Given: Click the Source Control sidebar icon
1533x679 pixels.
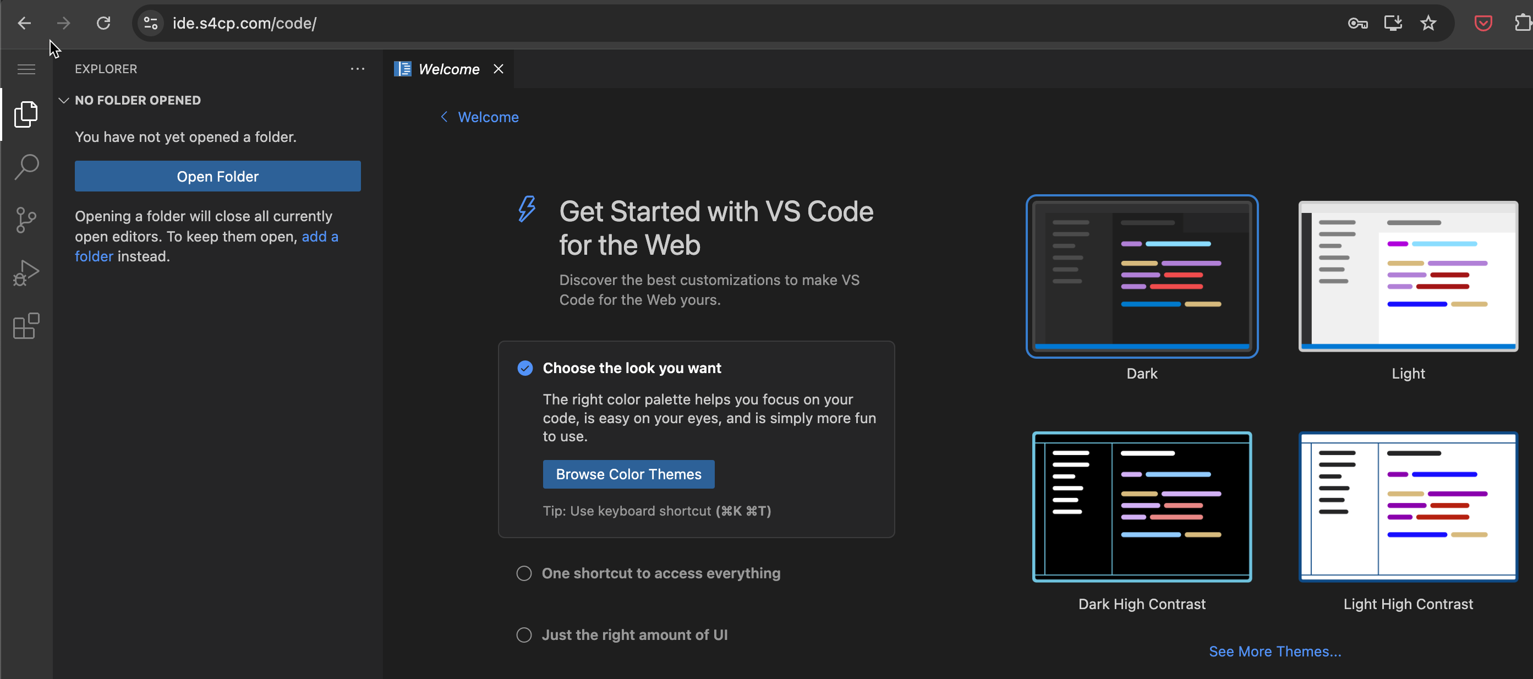Looking at the screenshot, I should tap(25, 220).
